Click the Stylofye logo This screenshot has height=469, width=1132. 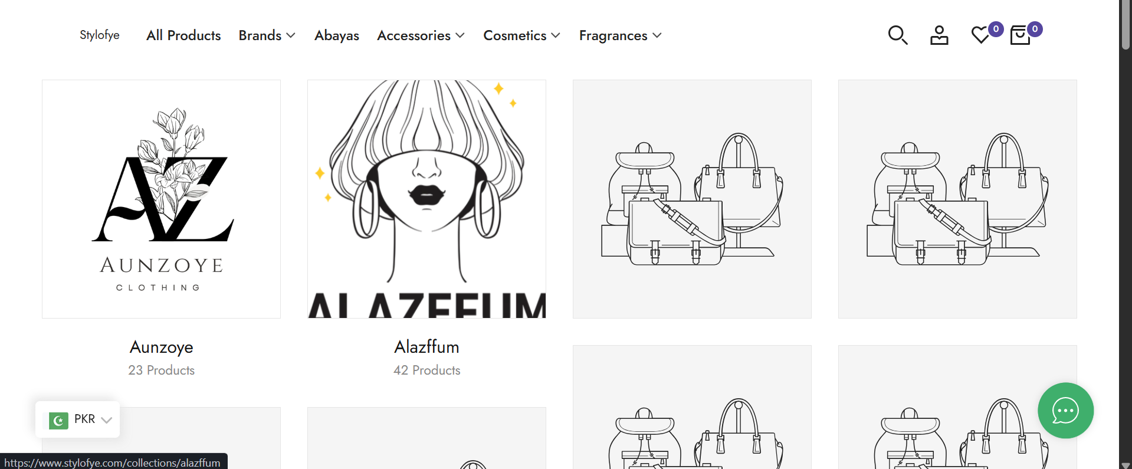click(100, 35)
